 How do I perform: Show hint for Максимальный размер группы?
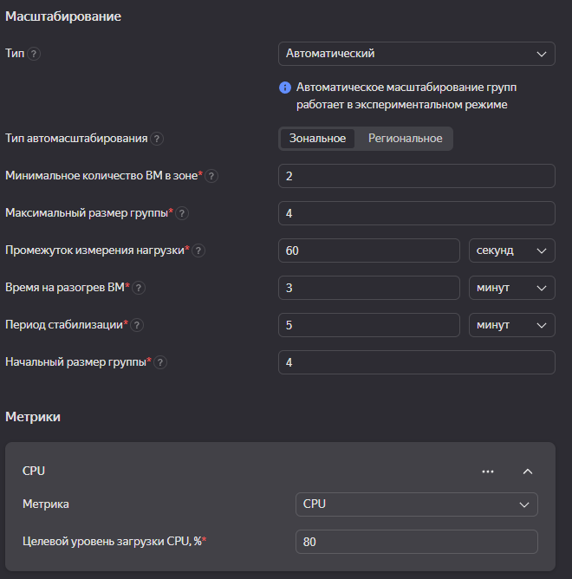(182, 213)
